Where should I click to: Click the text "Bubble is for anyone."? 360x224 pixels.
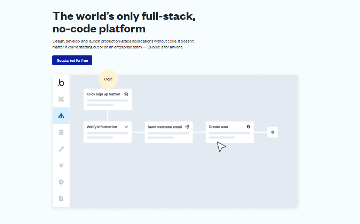coord(165,47)
